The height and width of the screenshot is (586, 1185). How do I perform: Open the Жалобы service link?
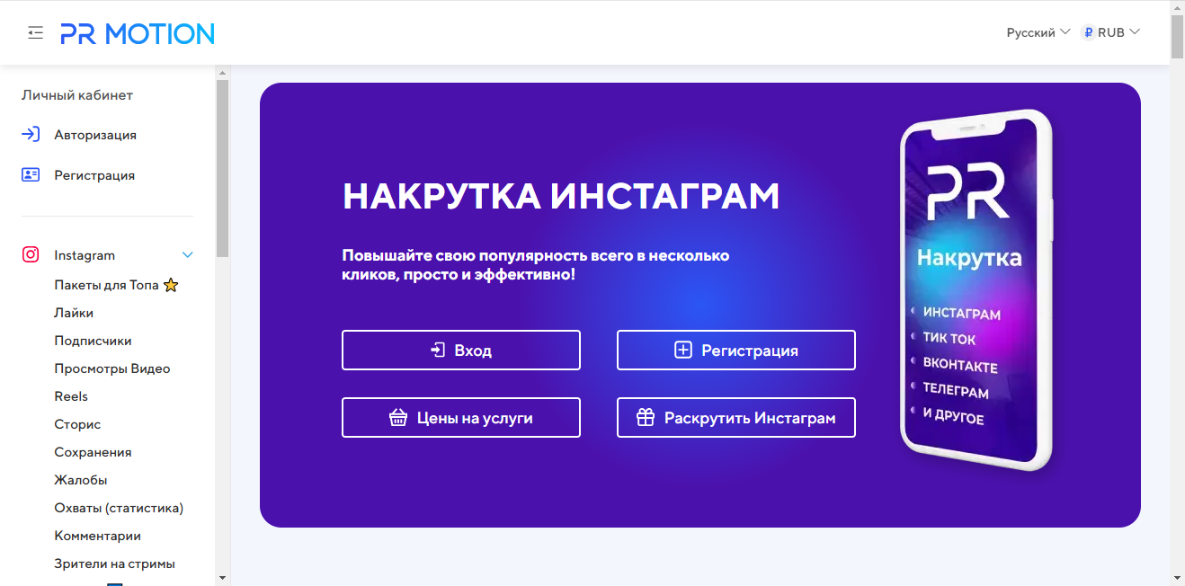click(x=81, y=480)
